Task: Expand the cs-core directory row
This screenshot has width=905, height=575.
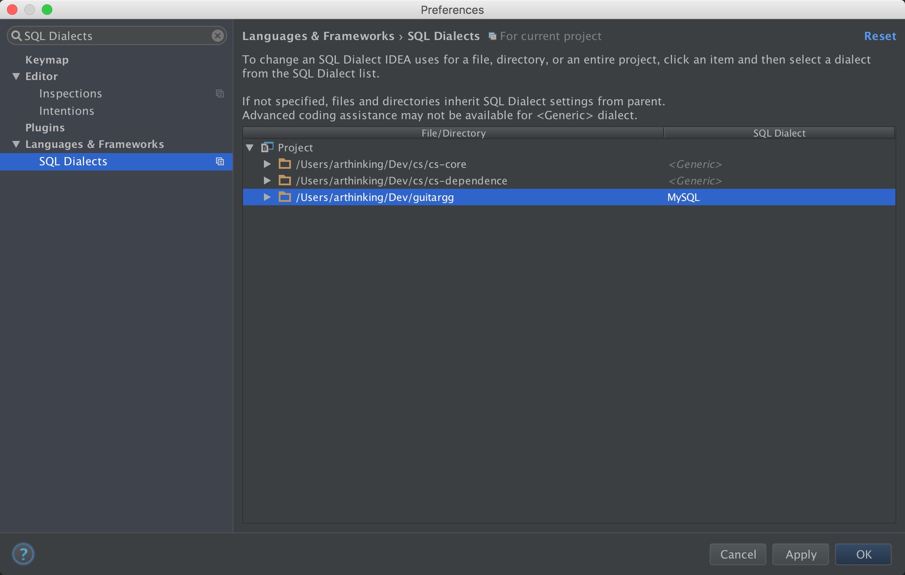Action: (x=267, y=164)
